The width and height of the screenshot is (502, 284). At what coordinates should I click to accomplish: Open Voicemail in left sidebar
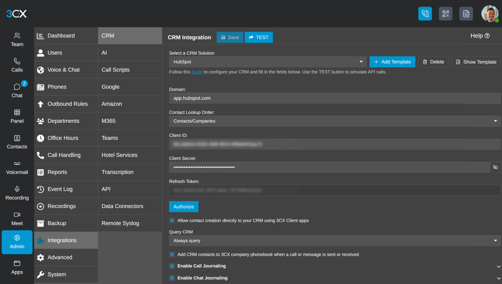17,167
